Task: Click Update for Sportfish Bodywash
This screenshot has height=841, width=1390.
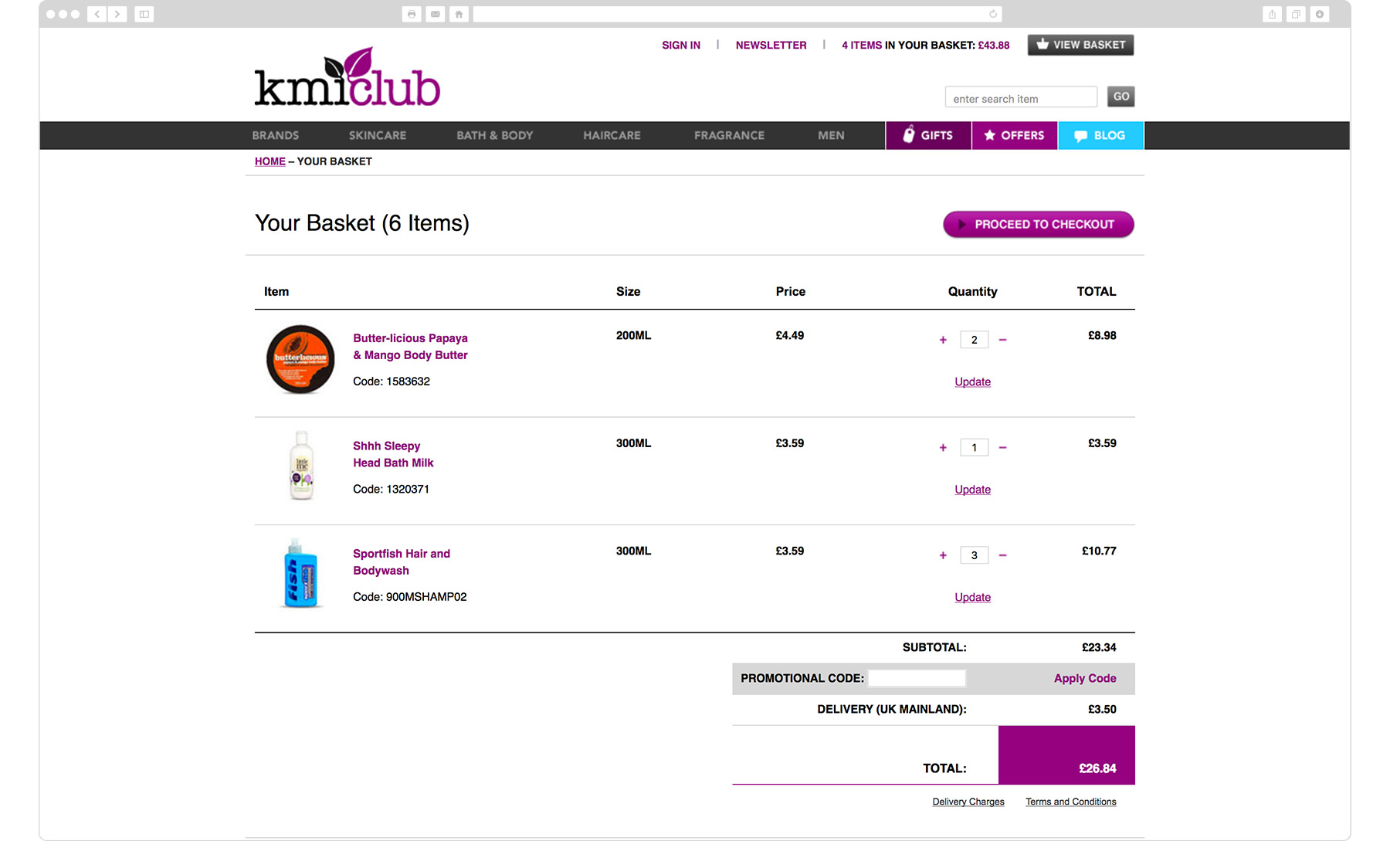Action: pos(972,597)
